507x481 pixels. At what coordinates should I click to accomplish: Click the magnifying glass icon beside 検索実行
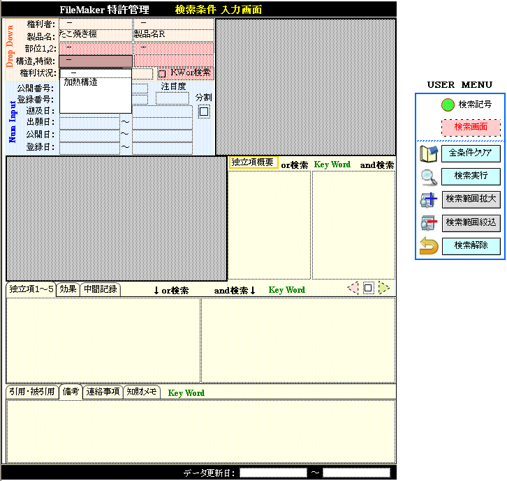coord(429,177)
